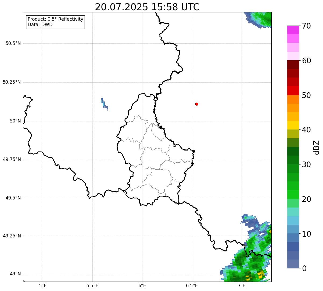This screenshot has width=323, height=291.
Task: Click the magenta top swatch of the colorbar
Action: click(293, 30)
